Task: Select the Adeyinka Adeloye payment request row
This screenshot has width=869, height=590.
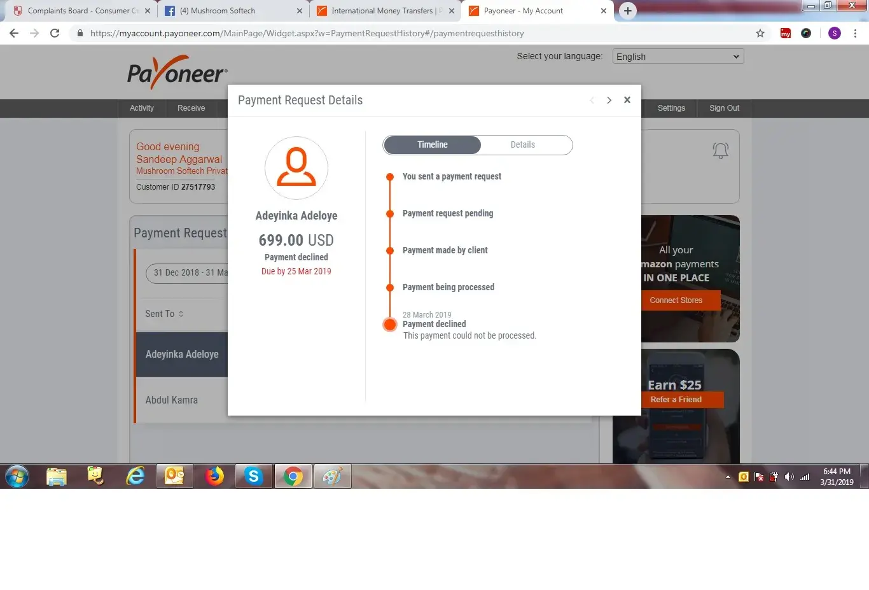Action: [x=182, y=355]
